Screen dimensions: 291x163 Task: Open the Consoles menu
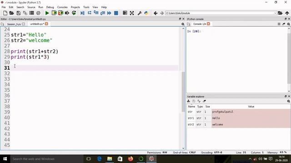click(x=62, y=7)
